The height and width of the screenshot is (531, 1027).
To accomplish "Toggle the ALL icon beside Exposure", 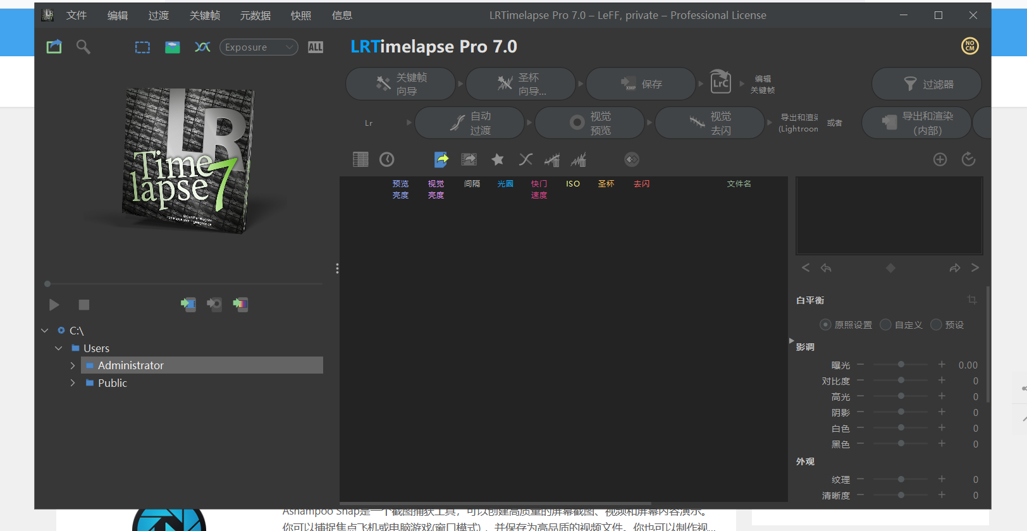I will [x=316, y=47].
